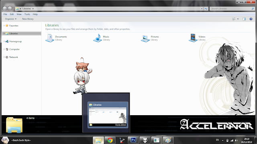This screenshot has width=257, height=144.
Task: Launch Google Chrome from the taskbar
Action: pyautogui.click(x=110, y=140)
